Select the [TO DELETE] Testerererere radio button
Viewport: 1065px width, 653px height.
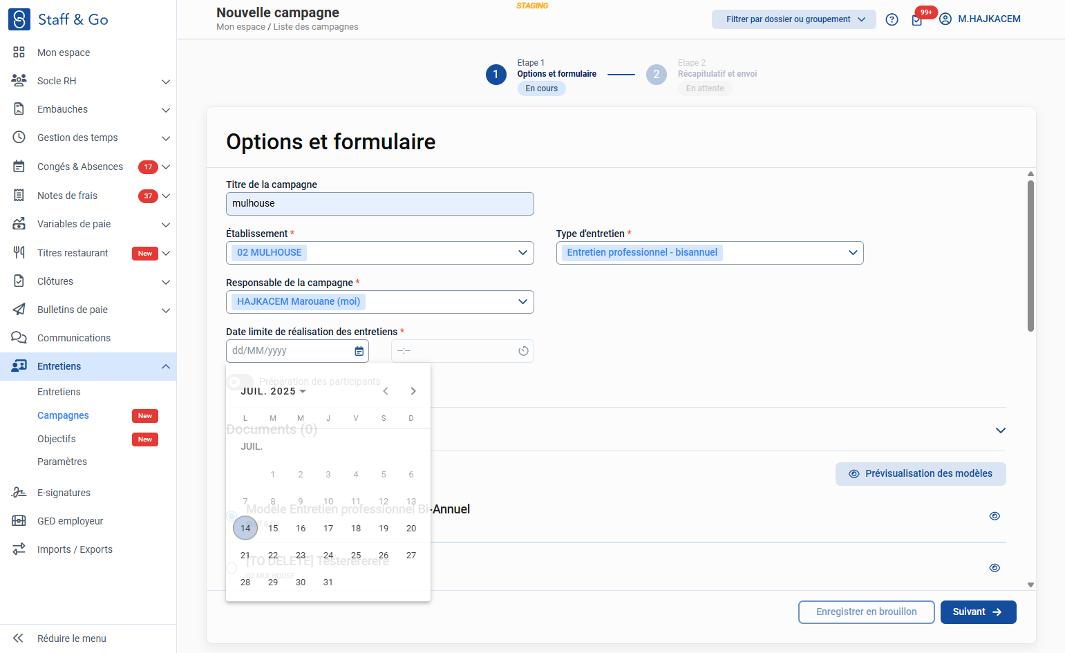point(232,568)
